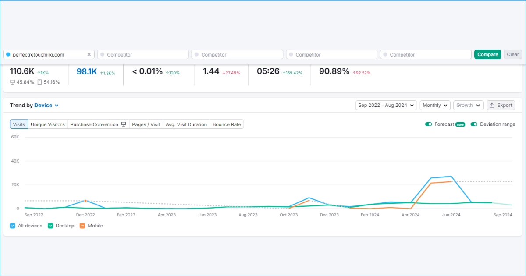Click the 05:26 visit duration value

[268, 71]
